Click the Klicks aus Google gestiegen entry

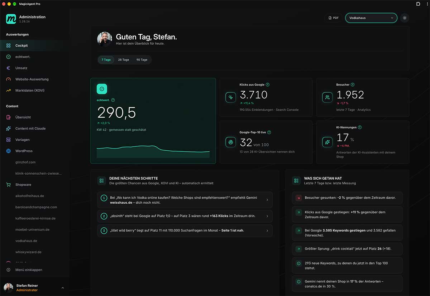pyautogui.click(x=347, y=214)
